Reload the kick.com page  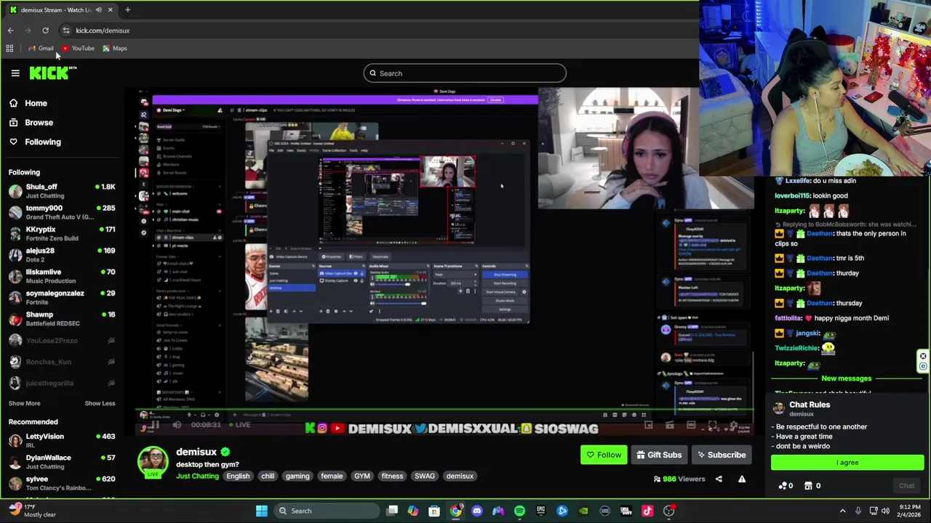45,31
